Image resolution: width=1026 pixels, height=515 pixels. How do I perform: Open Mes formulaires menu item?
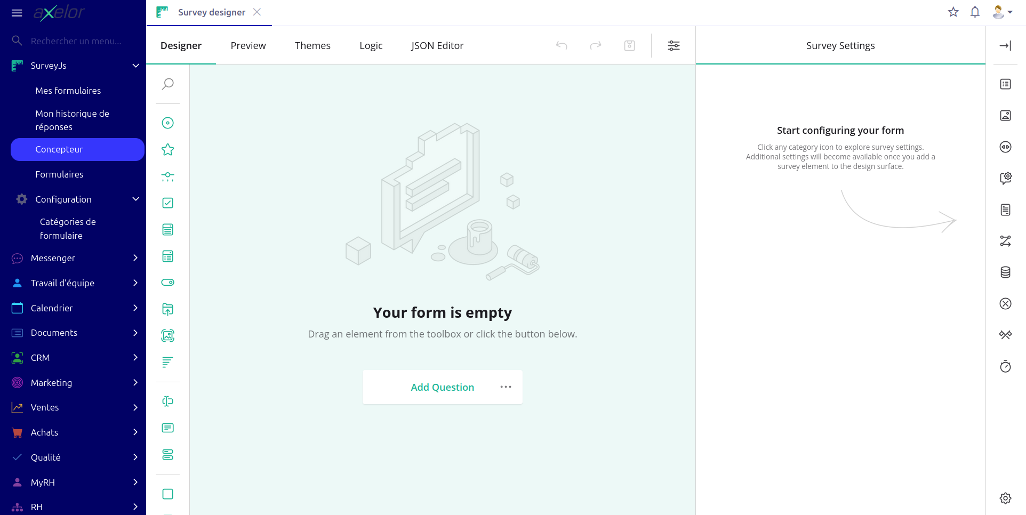pyautogui.click(x=68, y=91)
